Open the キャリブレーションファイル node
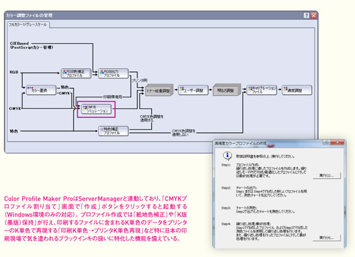This screenshot has height=257, width=355. (262, 90)
